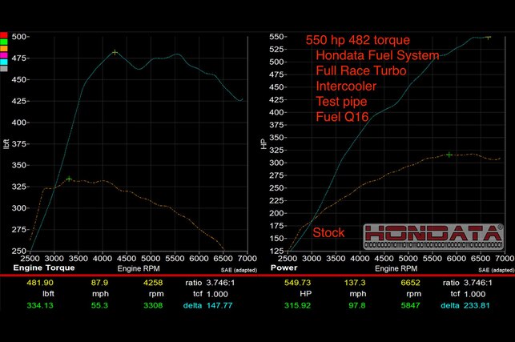This screenshot has height=342, width=515.
Task: Click the 'Engine Torque' chart title
Action: coord(44,268)
